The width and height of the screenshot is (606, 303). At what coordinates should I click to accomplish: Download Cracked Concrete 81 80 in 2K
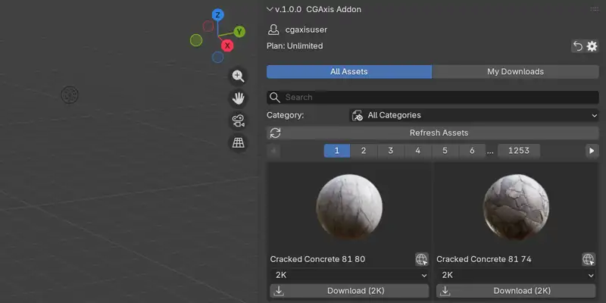349,291
